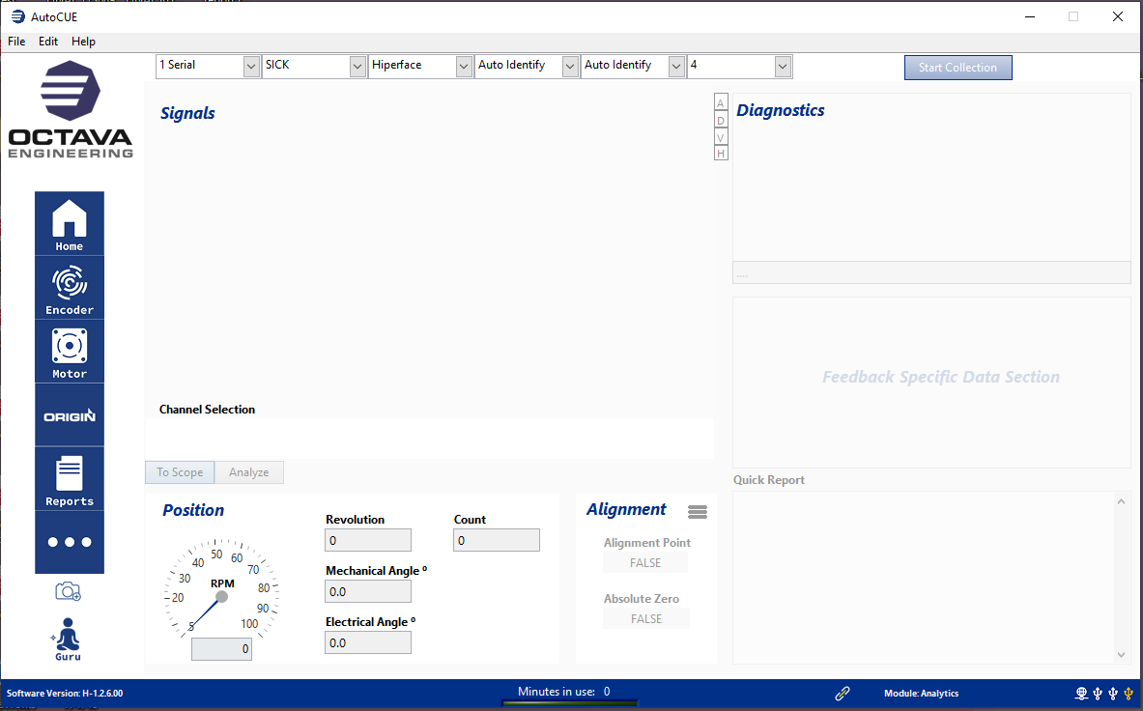The width and height of the screenshot is (1143, 711).
Task: Open the Encoder module
Action: pyautogui.click(x=70, y=288)
